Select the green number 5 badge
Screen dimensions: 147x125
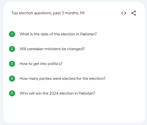click(x=12, y=93)
